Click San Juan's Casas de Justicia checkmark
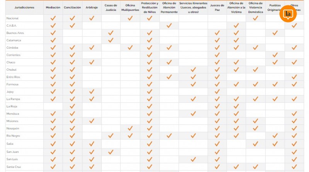Image resolution: width=309 pixels, height=172 pixels. [111, 152]
